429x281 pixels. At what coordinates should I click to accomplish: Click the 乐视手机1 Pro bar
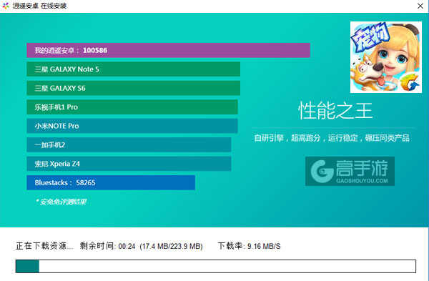pos(132,107)
